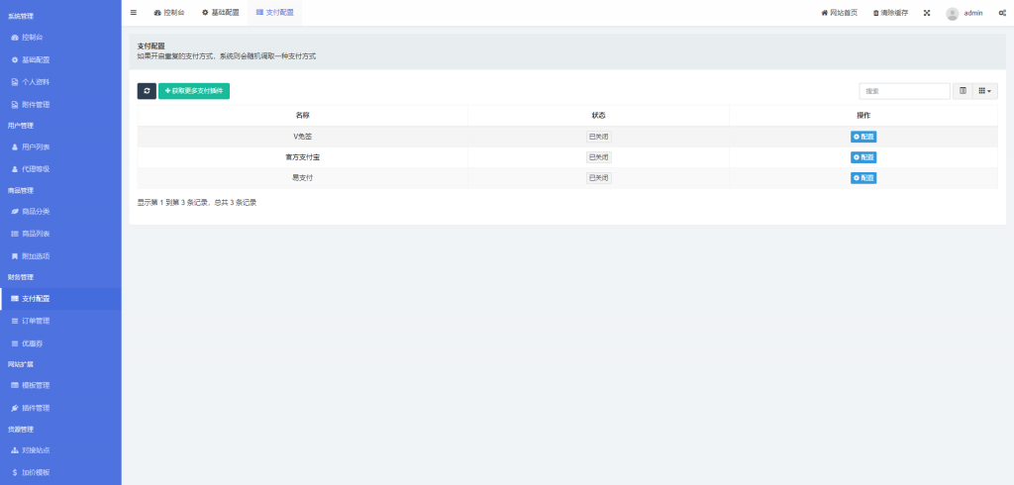Select the 支付配置 tab

pos(275,12)
